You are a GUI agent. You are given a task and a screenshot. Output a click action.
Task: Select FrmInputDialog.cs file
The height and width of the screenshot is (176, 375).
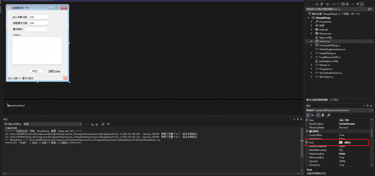point(330,45)
